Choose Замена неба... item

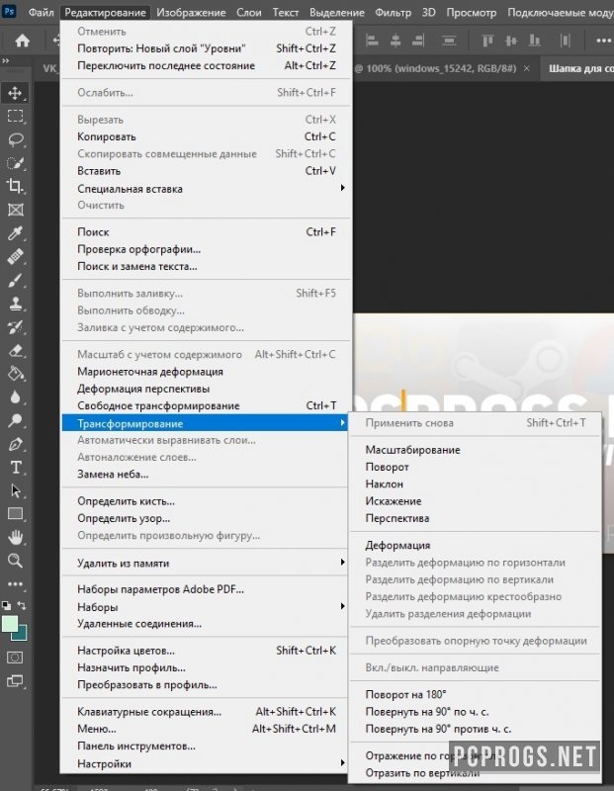pyautogui.click(x=206, y=474)
